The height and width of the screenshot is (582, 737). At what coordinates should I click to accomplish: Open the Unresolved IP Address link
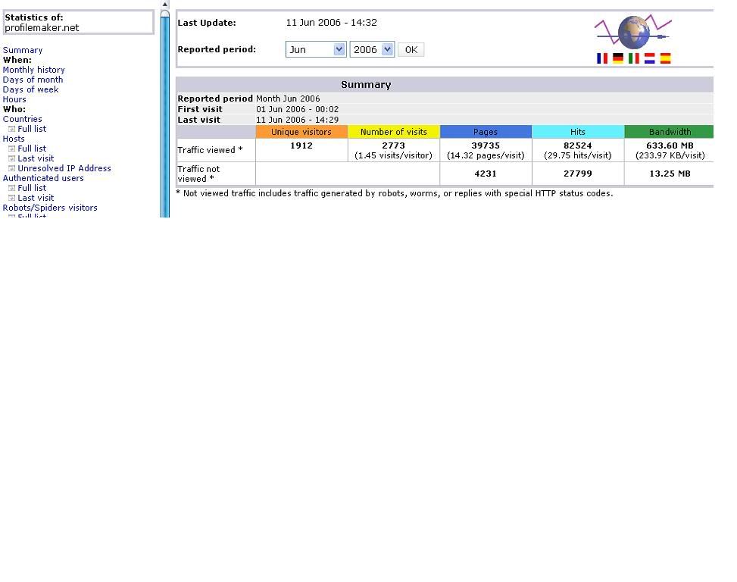(64, 168)
